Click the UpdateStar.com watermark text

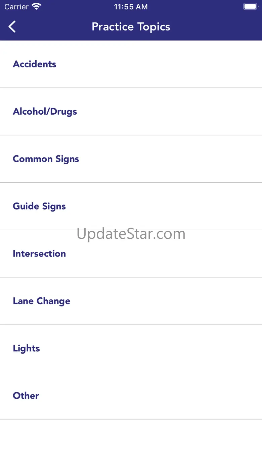(x=131, y=234)
